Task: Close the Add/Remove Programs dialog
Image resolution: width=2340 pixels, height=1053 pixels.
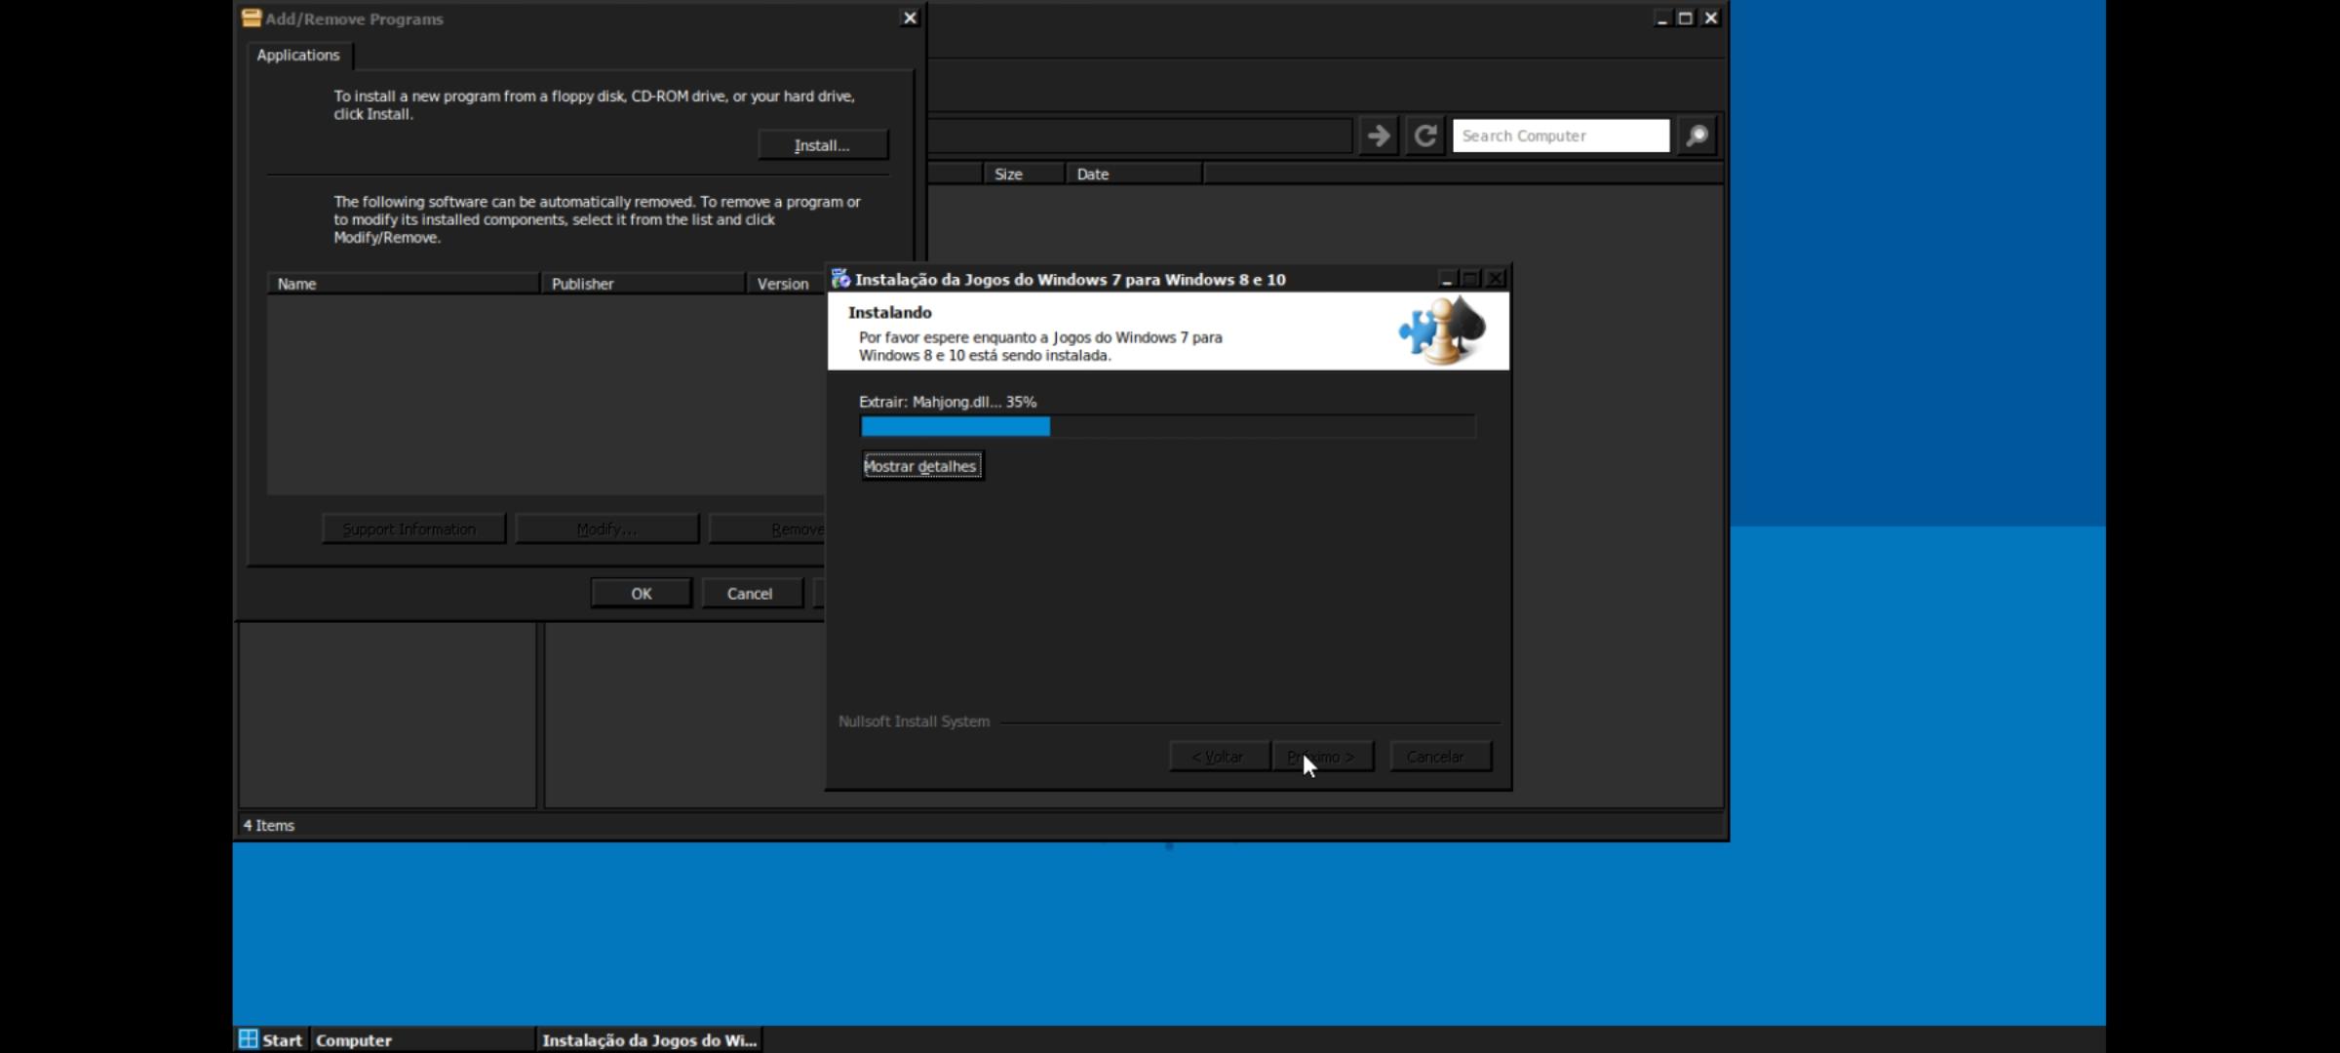Action: pos(910,19)
